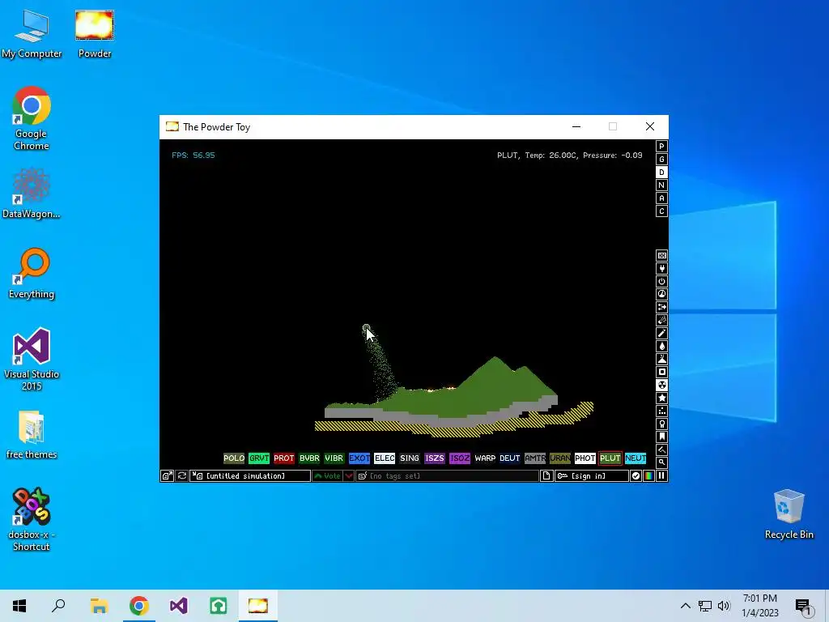Open the Gases element category
This screenshot has height=622, width=829.
click(661, 333)
